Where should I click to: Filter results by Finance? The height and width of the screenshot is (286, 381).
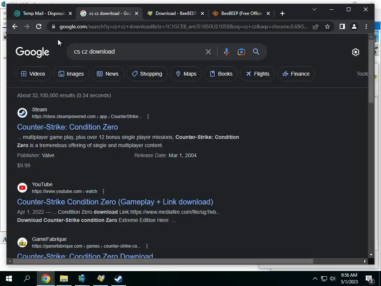296,74
